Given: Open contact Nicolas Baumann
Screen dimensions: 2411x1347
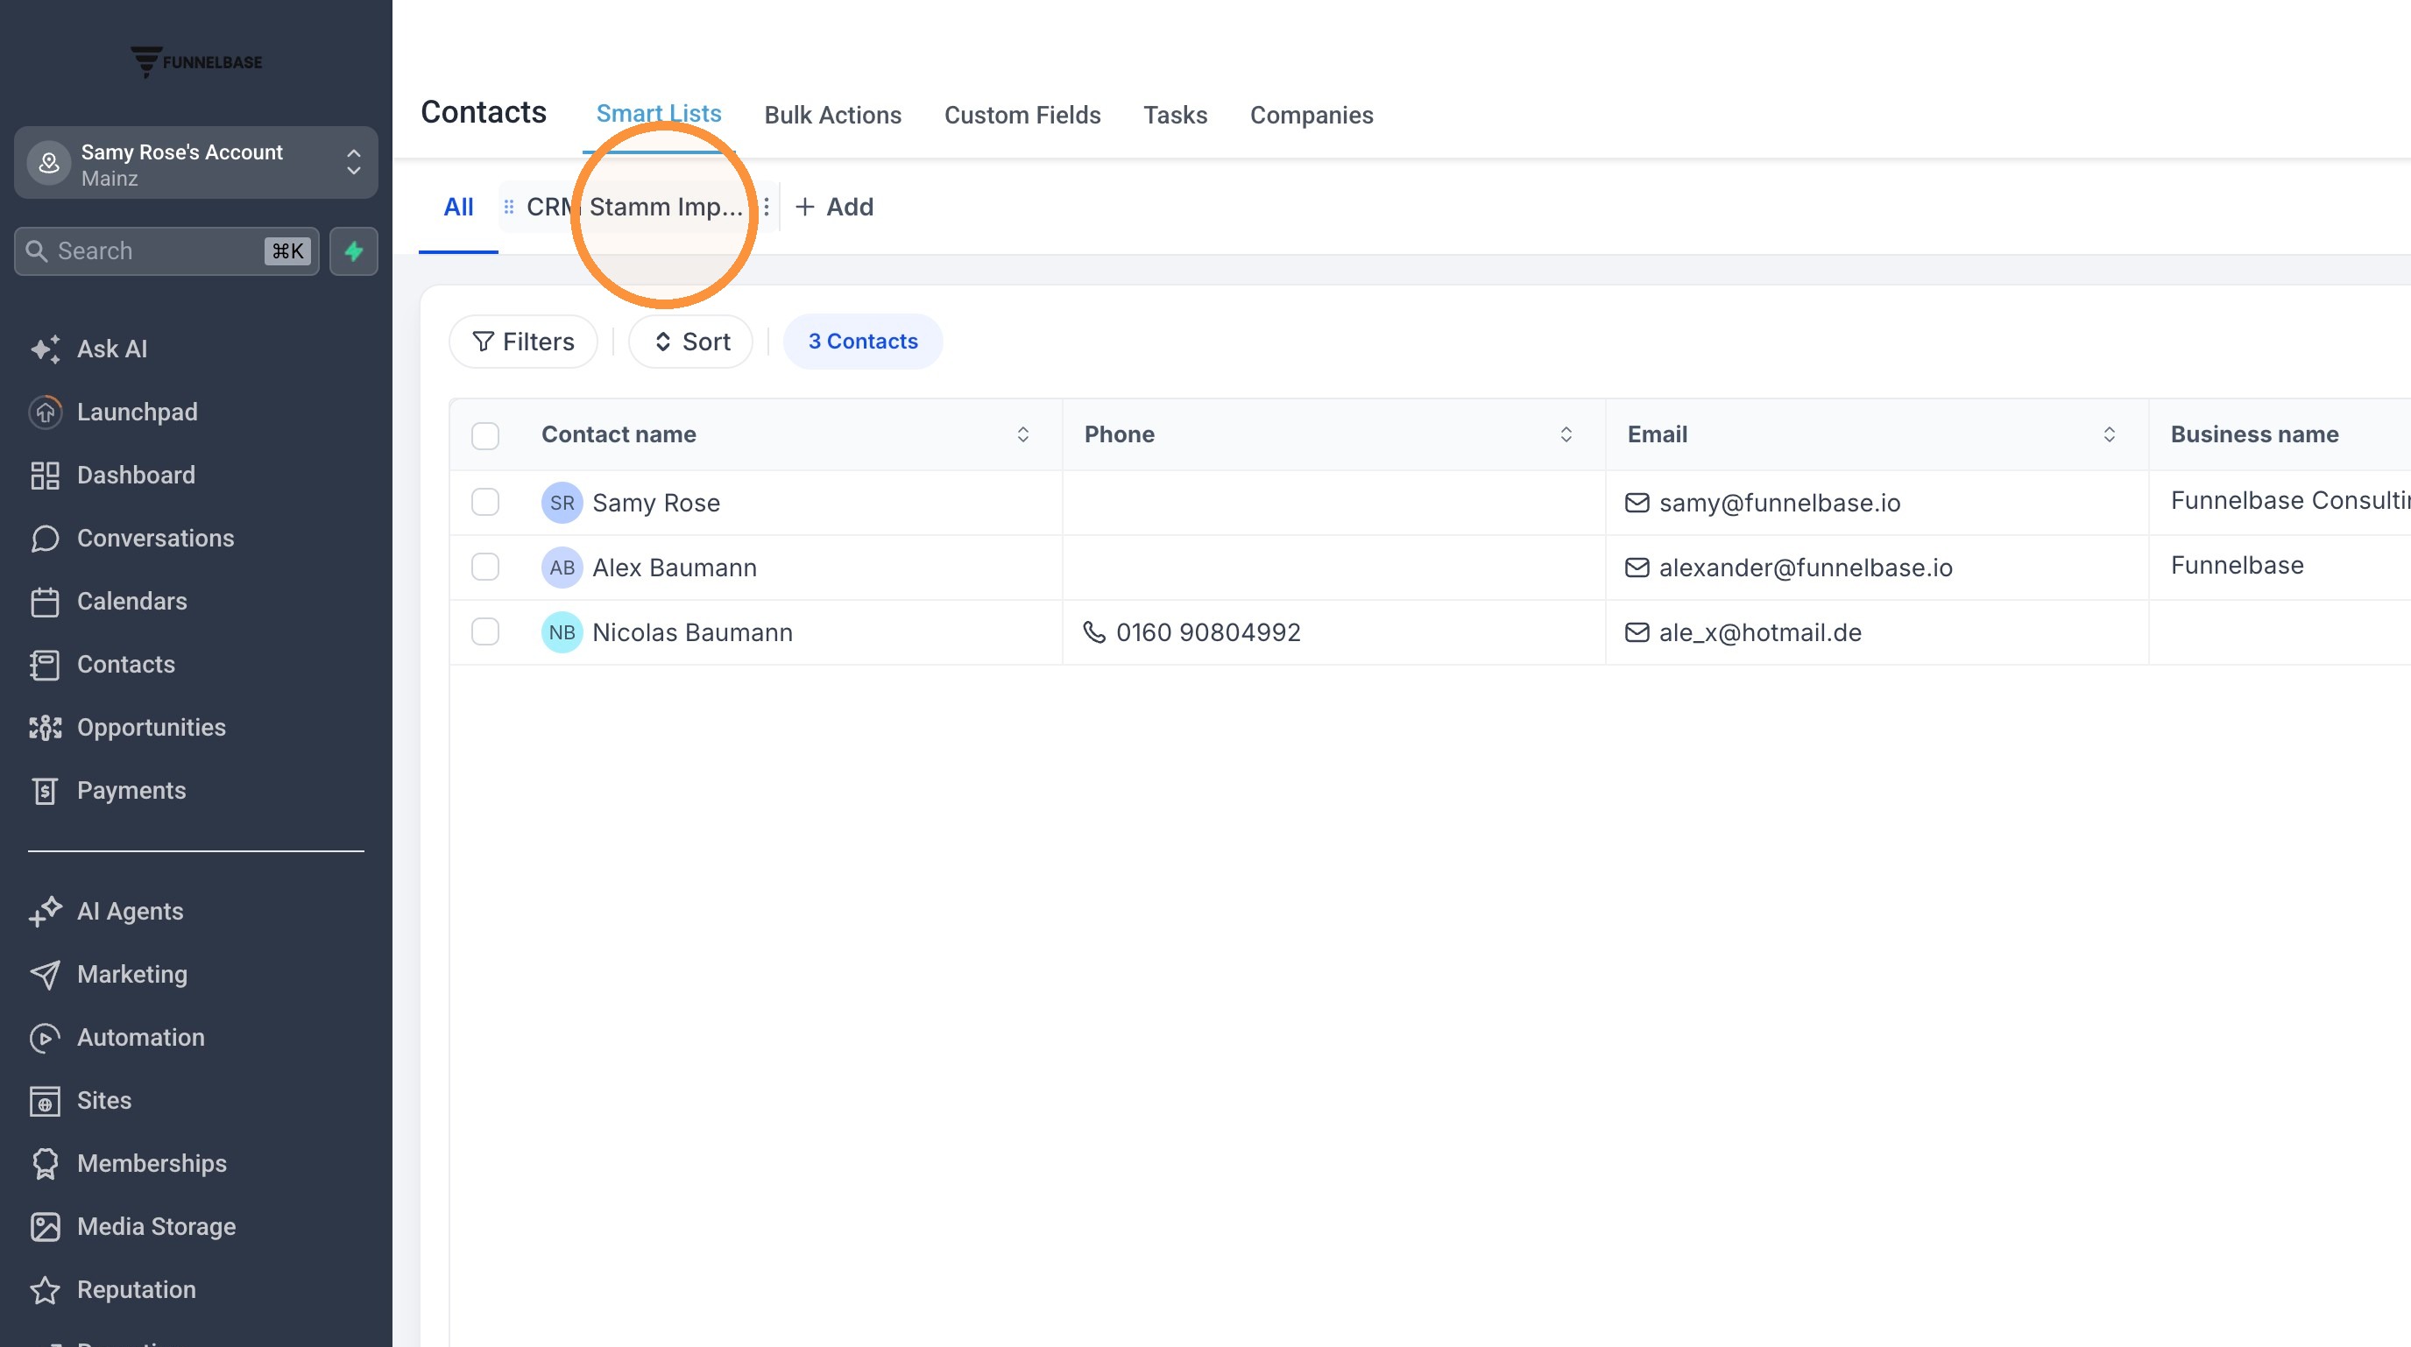Looking at the screenshot, I should click(x=693, y=632).
